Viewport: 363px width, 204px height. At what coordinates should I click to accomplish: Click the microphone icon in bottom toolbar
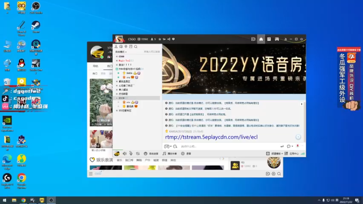pos(131,154)
